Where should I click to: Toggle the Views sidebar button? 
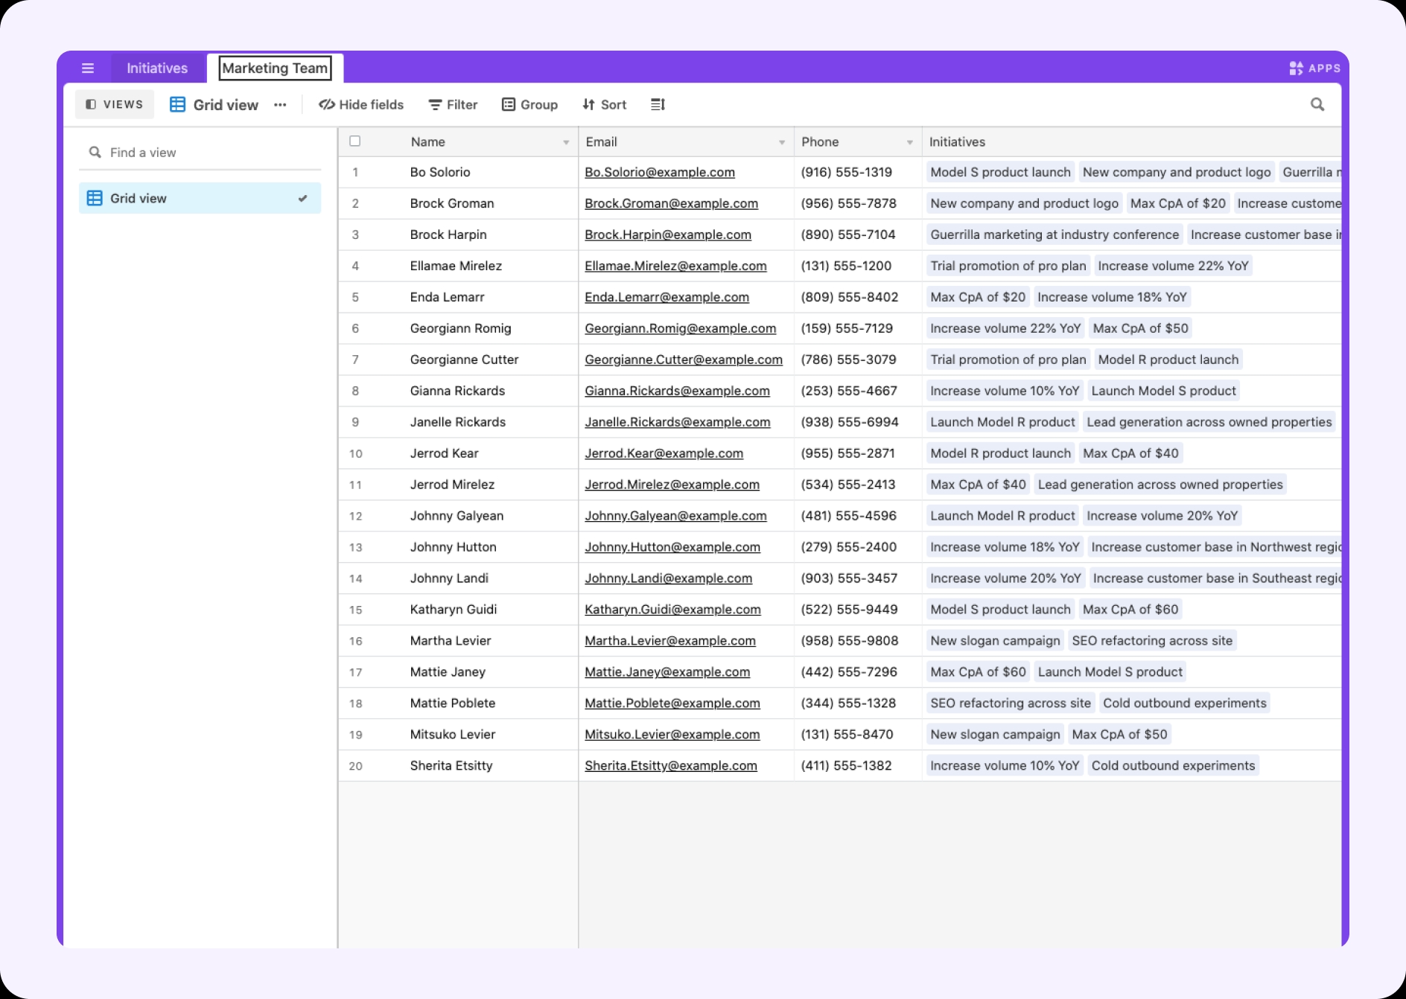(115, 105)
